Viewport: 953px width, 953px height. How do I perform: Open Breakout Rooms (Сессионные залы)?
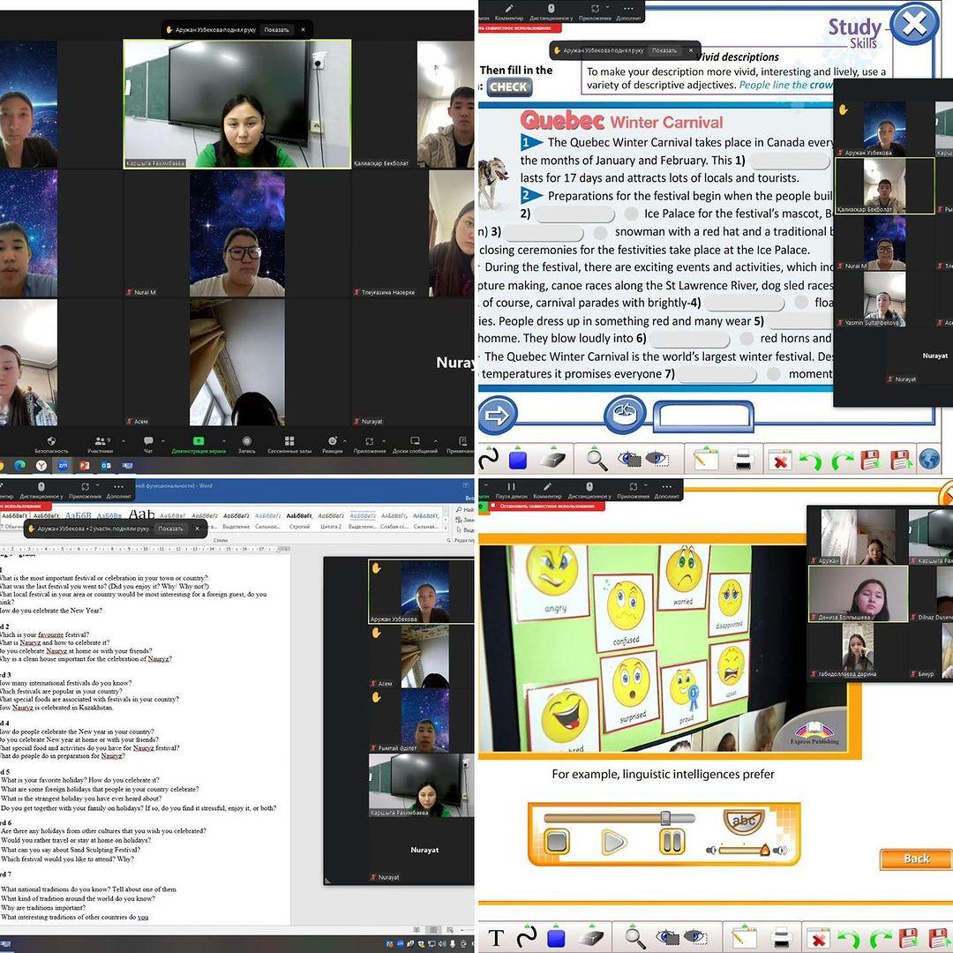pos(289,444)
